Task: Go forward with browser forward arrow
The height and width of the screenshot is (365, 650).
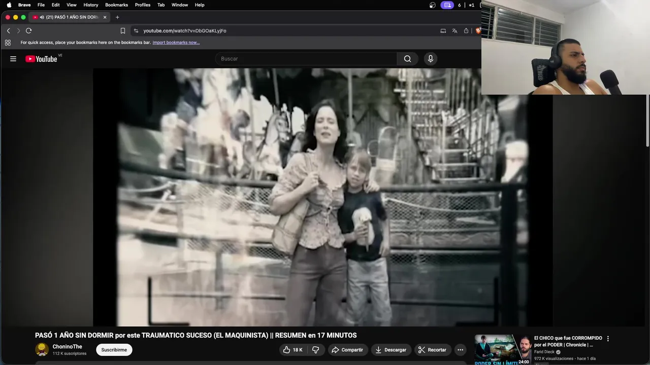Action: [18, 30]
